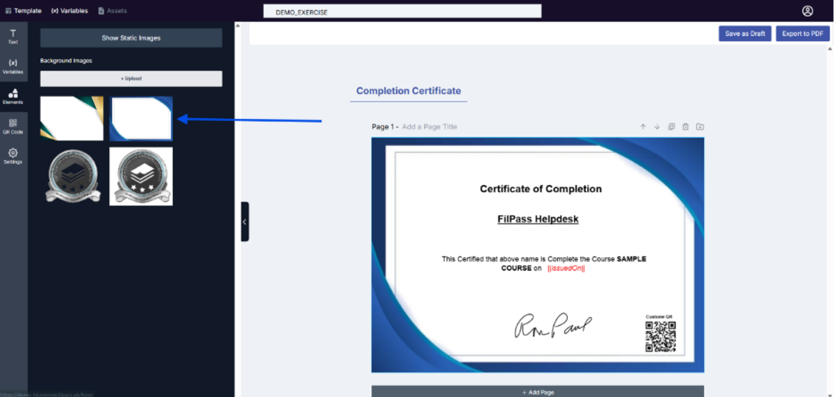Image resolution: width=834 pixels, height=397 pixels.
Task: Click the Background Images label
Action: 66,60
